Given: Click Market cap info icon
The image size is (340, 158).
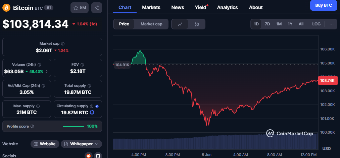Looking at the screenshot, I should coord(63,44).
